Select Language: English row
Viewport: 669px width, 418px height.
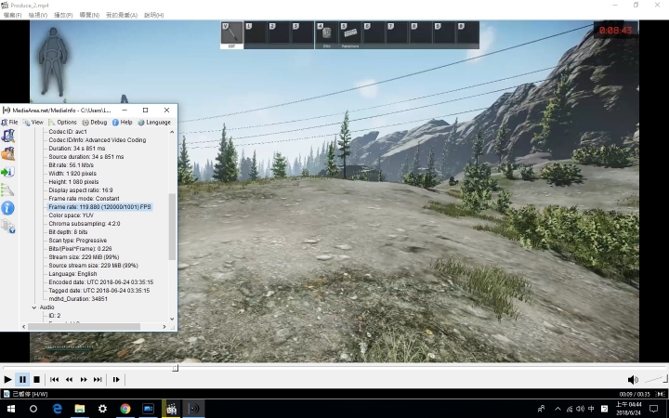(x=73, y=274)
